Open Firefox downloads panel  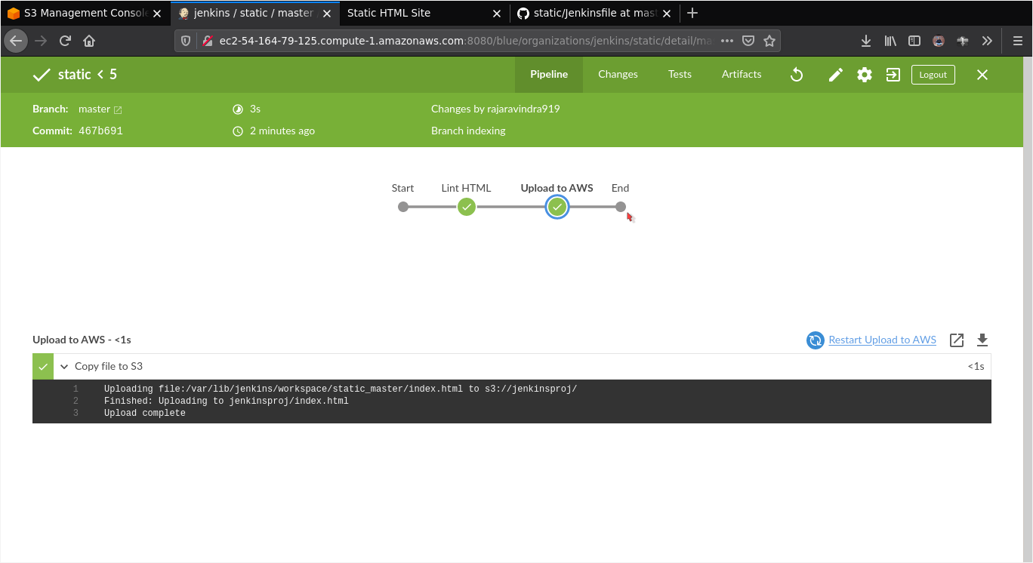pos(866,41)
